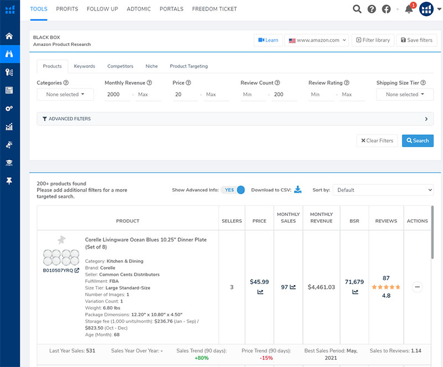Click Shipping Size Tier help icon
Image resolution: width=443 pixels, height=367 pixels.
click(423, 83)
